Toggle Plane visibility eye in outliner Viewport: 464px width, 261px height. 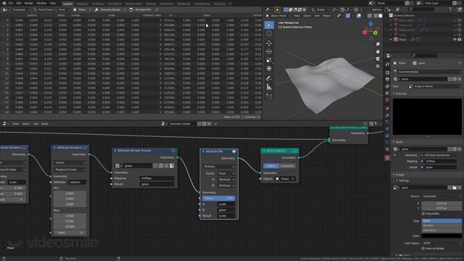click(455, 39)
